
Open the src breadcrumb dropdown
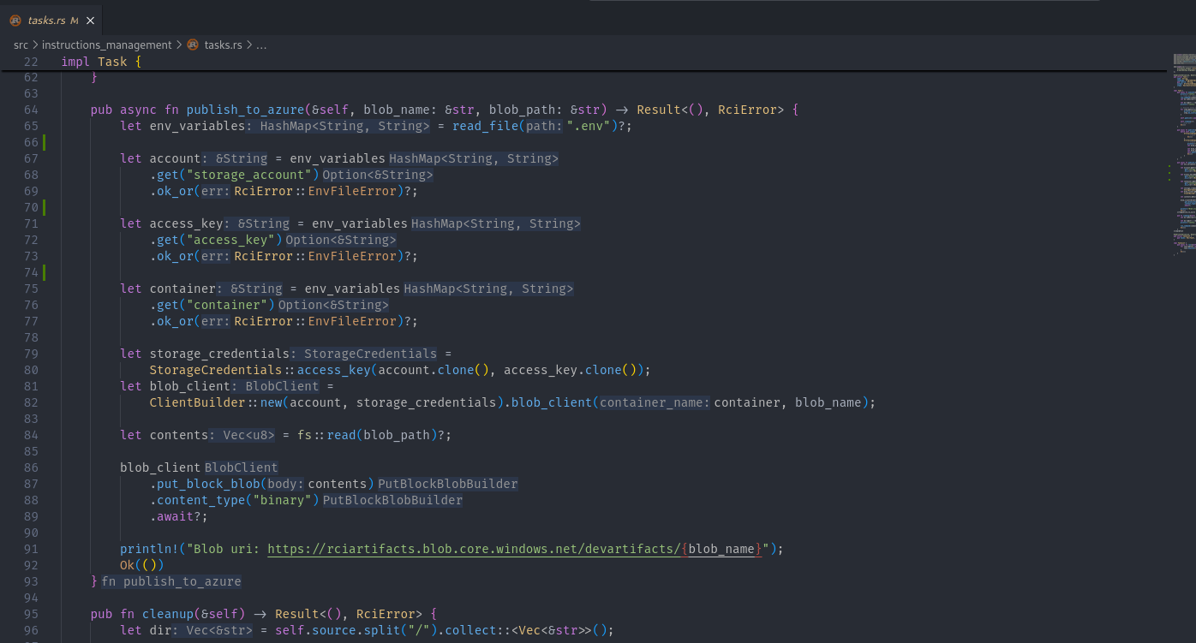pos(19,45)
